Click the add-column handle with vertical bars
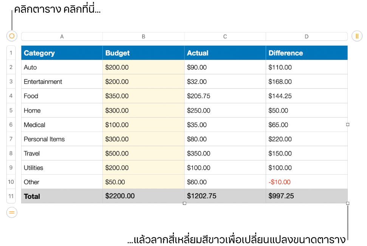This screenshot has height=246, width=367. (x=357, y=36)
